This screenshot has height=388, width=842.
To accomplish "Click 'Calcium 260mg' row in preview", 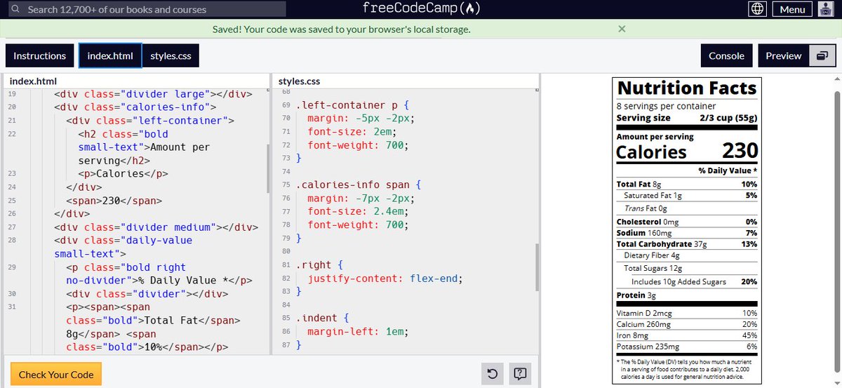I will (x=687, y=324).
